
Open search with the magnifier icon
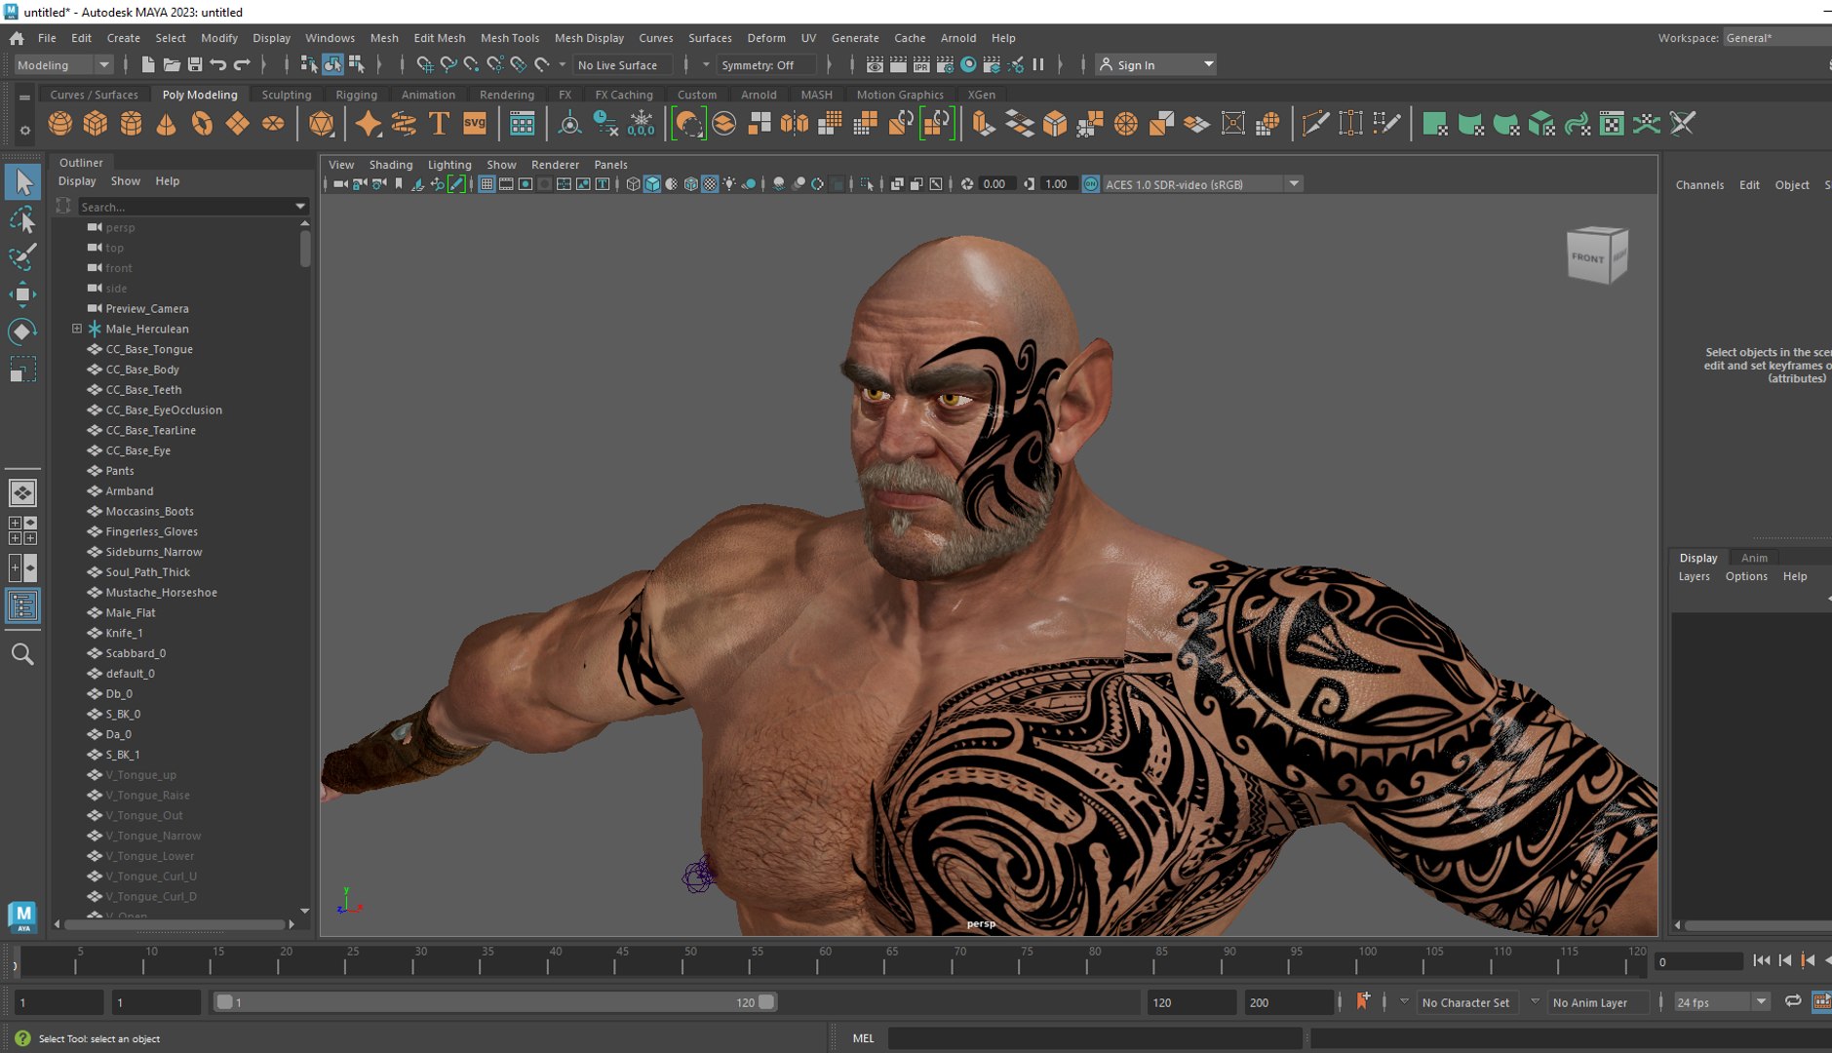pyautogui.click(x=22, y=654)
